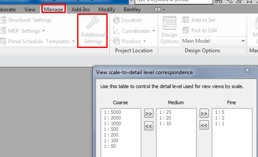Expand the Coordinates dropdown
The width and height of the screenshot is (258, 157).
point(153,31)
